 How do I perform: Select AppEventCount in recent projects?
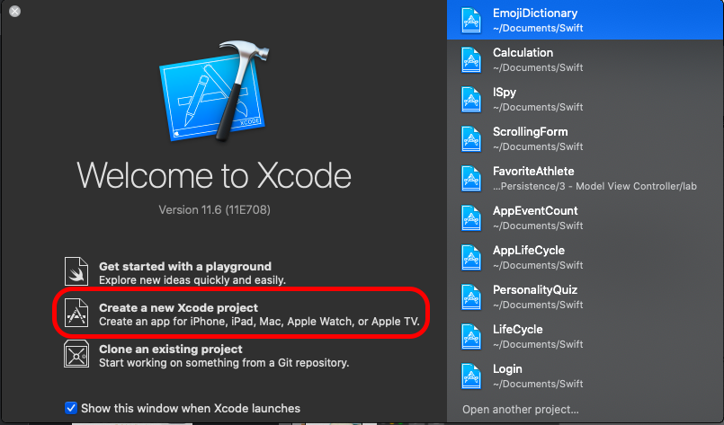tap(585, 217)
